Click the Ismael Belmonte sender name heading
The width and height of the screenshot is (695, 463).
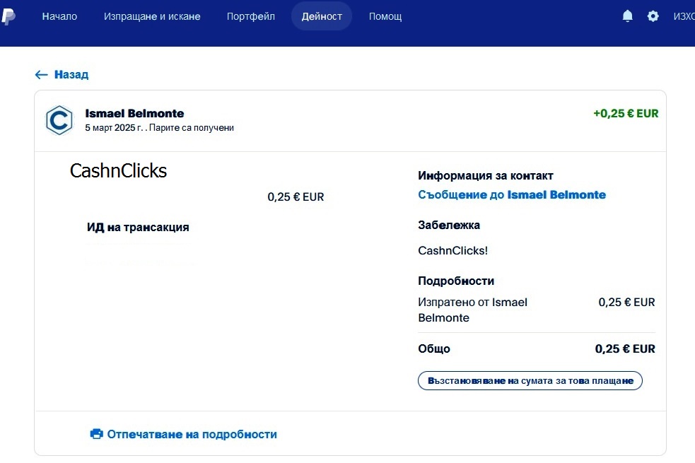[x=134, y=113]
